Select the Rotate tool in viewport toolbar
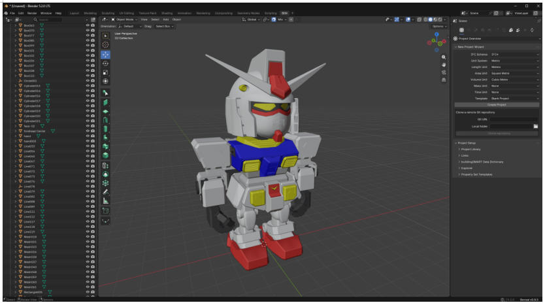The width and height of the screenshot is (545, 305). (x=105, y=63)
